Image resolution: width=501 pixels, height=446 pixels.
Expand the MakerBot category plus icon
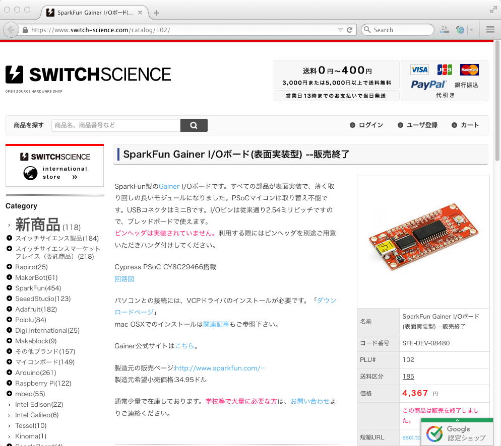9,277
